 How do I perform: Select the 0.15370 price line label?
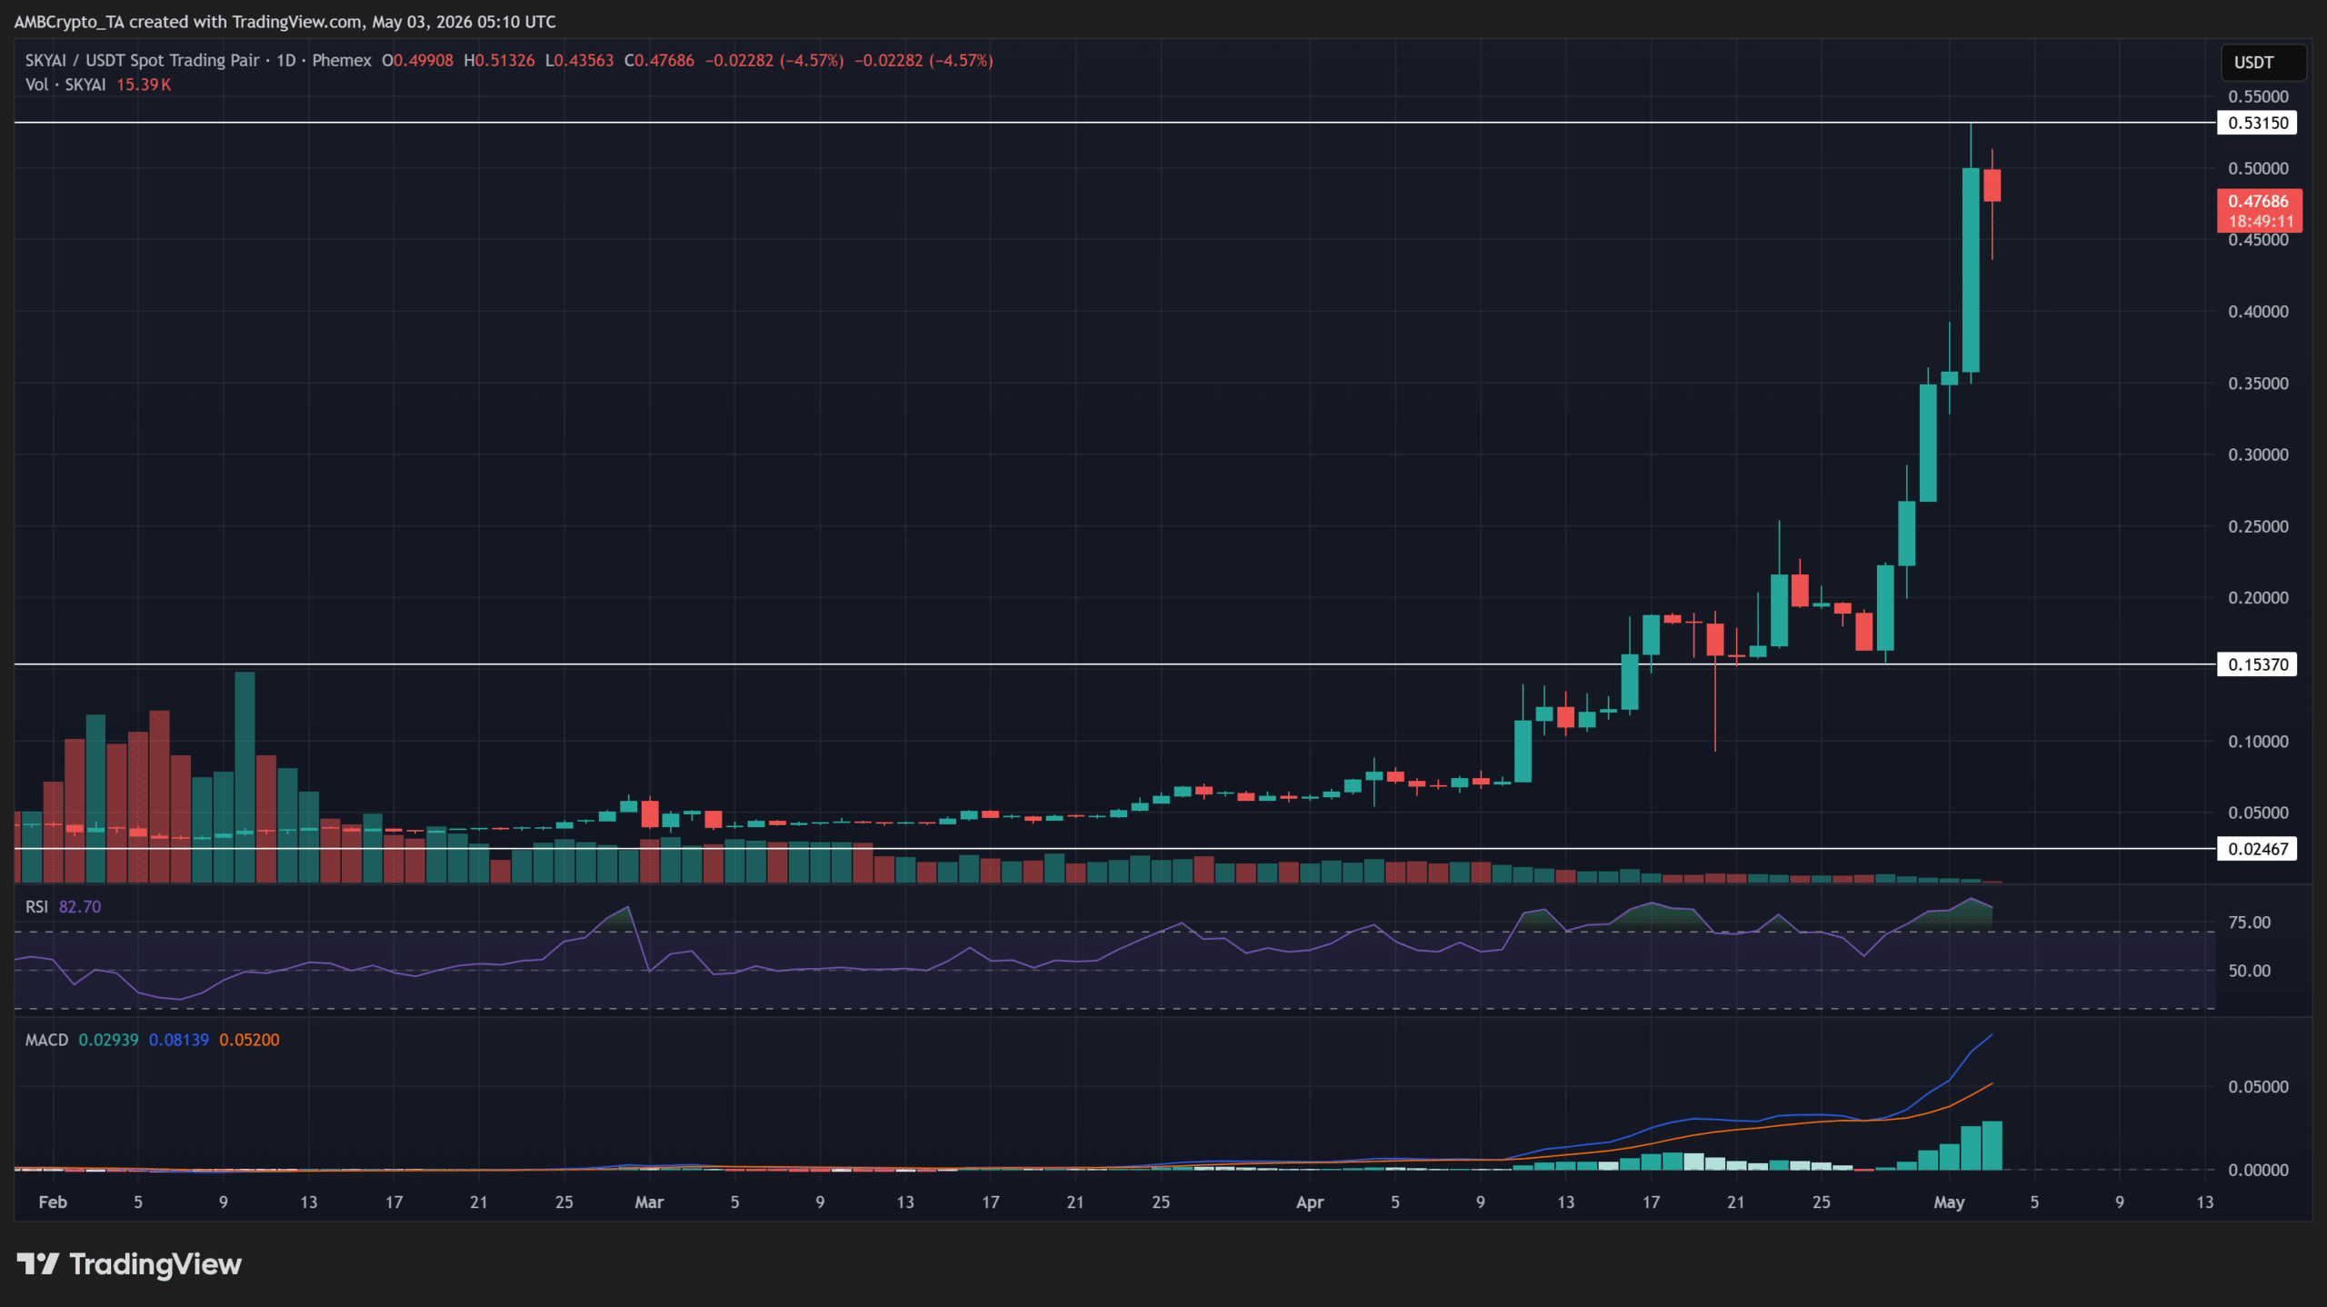[2258, 664]
